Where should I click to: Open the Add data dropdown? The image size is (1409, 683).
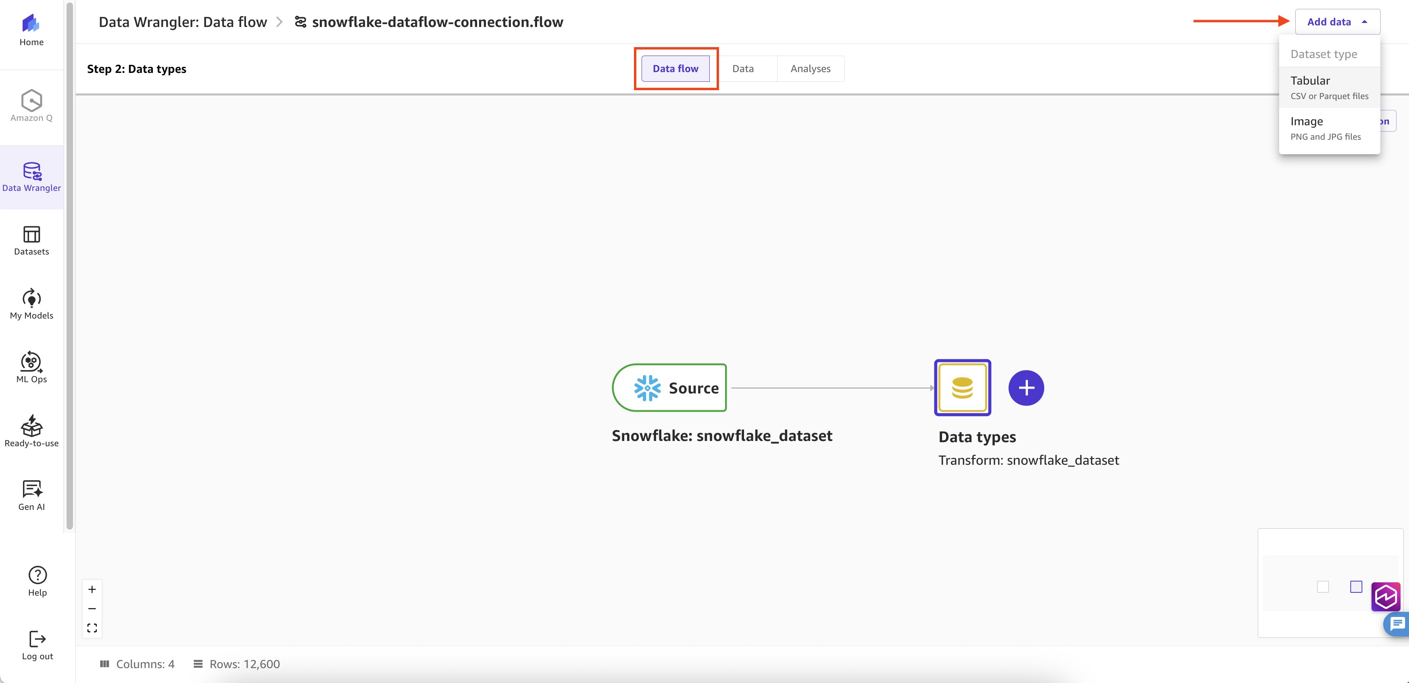[x=1337, y=22]
